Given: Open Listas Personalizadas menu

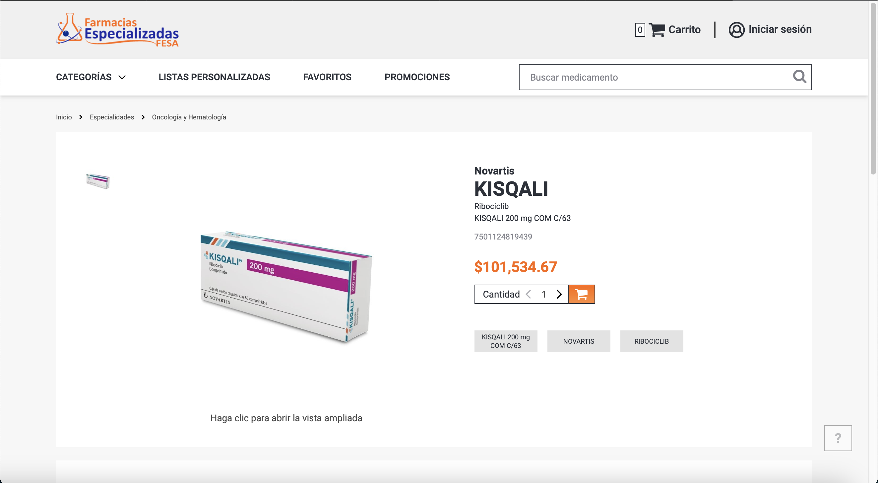Looking at the screenshot, I should coord(215,77).
